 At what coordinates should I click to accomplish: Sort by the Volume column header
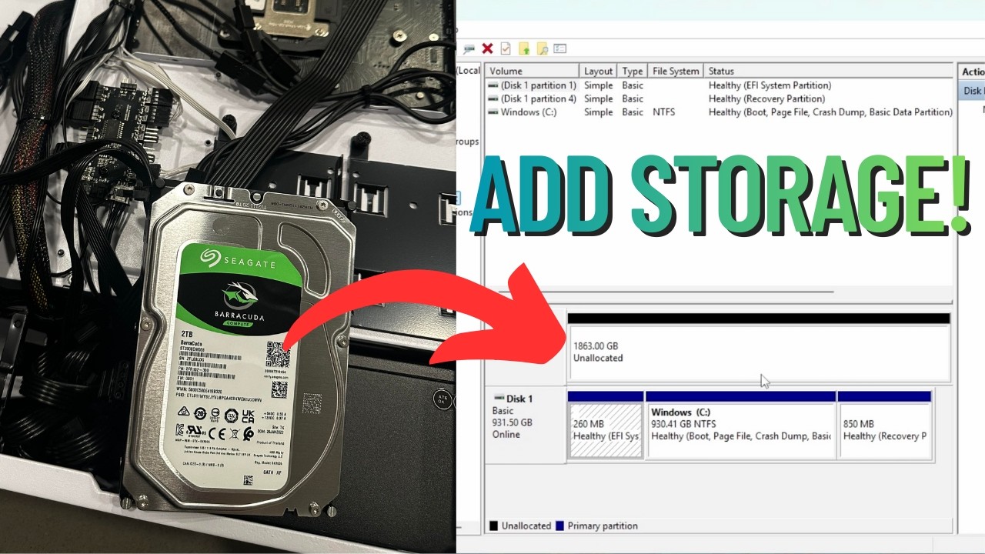pos(532,71)
